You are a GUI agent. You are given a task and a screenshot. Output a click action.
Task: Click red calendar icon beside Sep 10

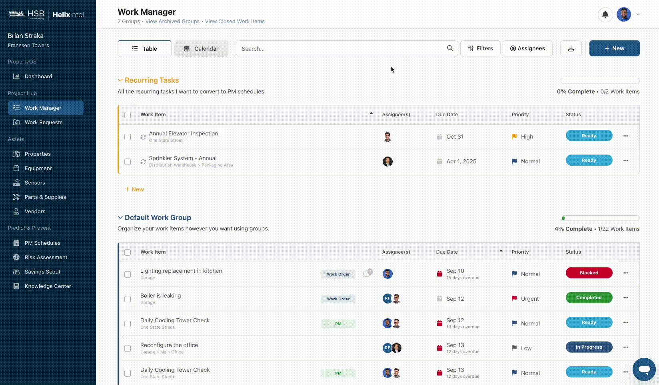(439, 274)
